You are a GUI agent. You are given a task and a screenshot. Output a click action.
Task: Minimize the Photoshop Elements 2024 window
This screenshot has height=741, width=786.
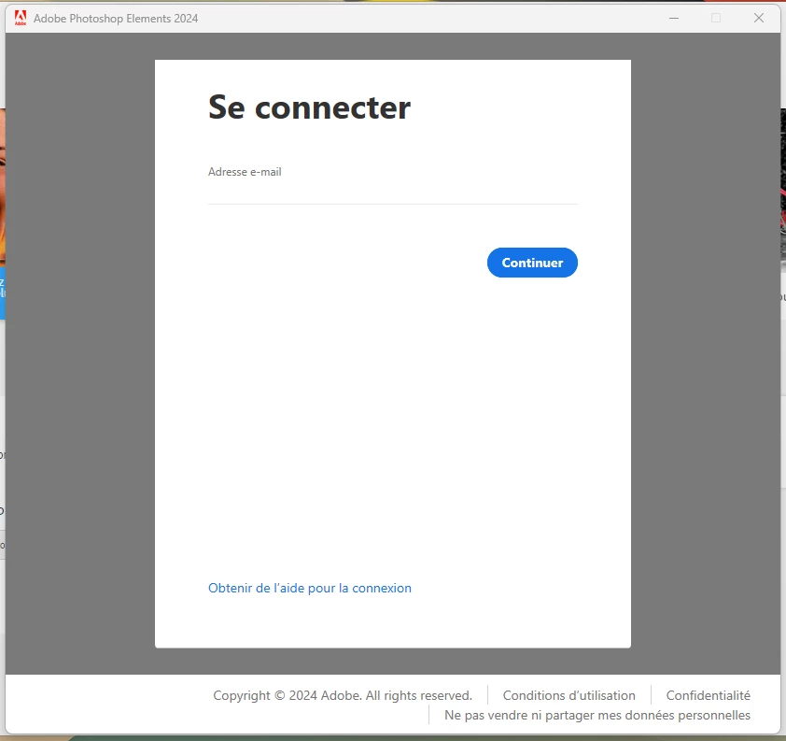tap(674, 18)
